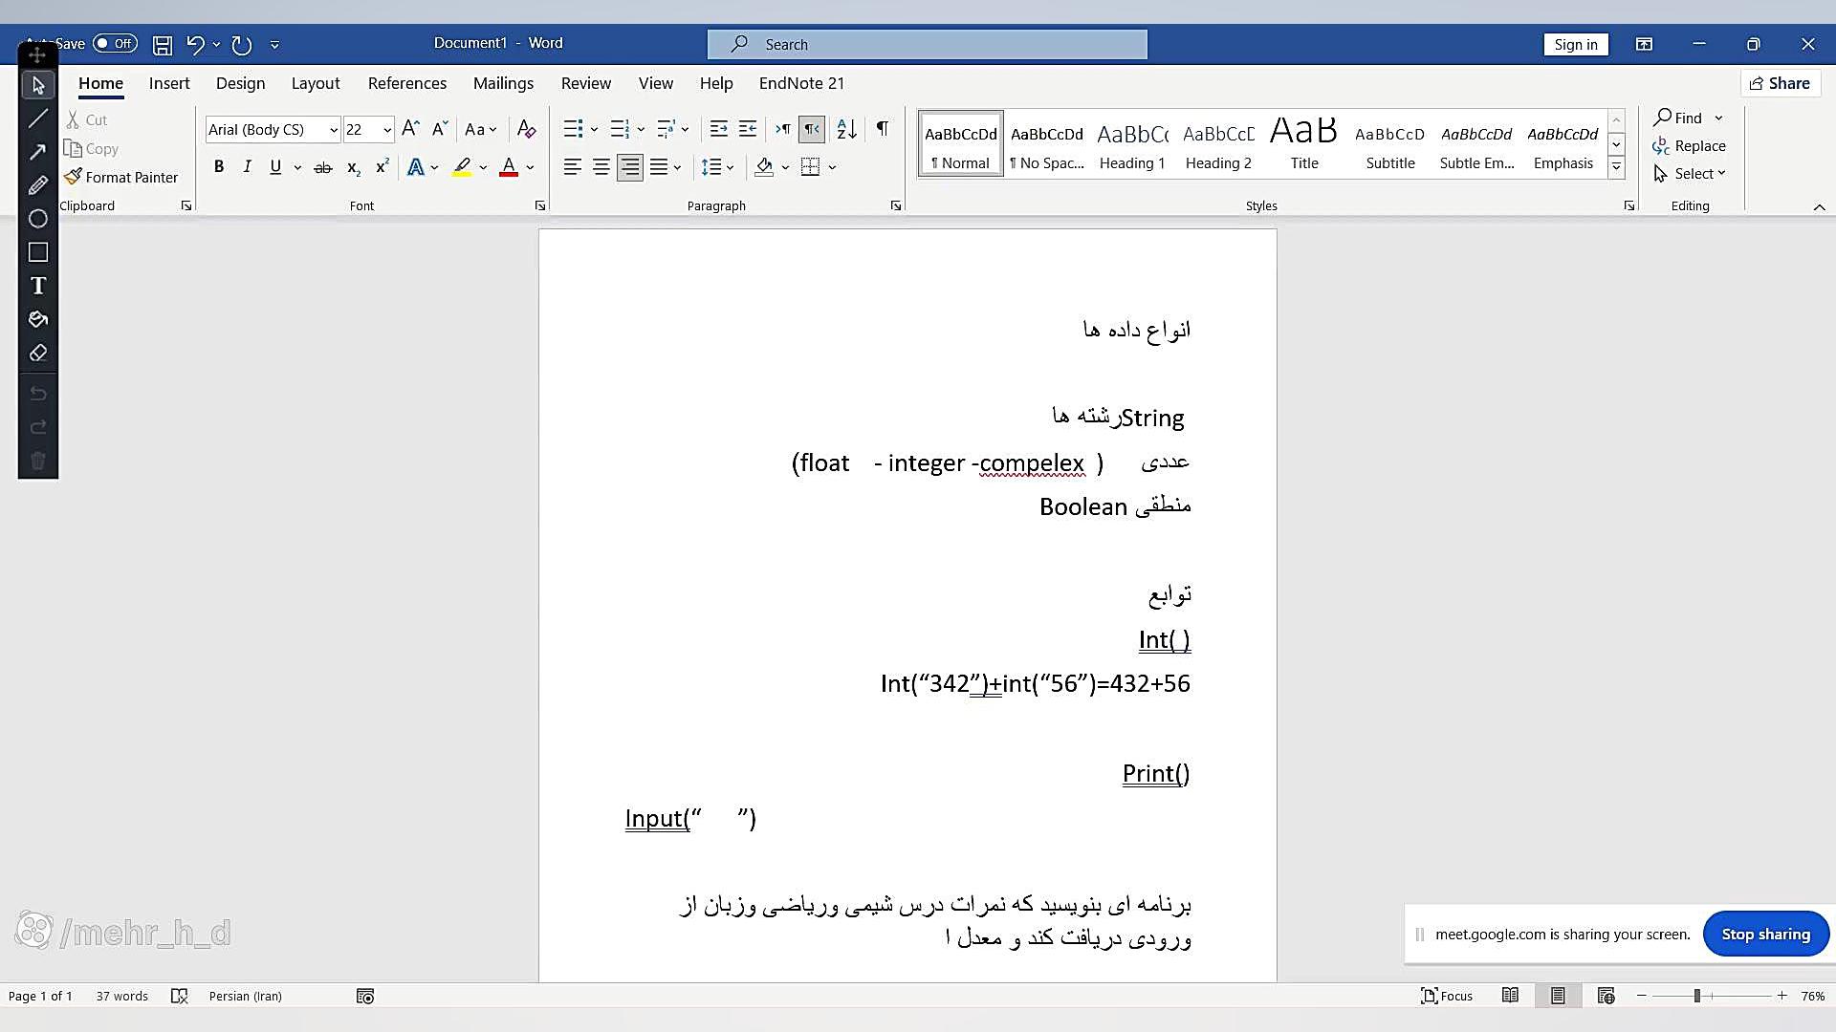Apply yellow text highlight color
Viewport: 1836px width, 1032px height.
pyautogui.click(x=462, y=167)
